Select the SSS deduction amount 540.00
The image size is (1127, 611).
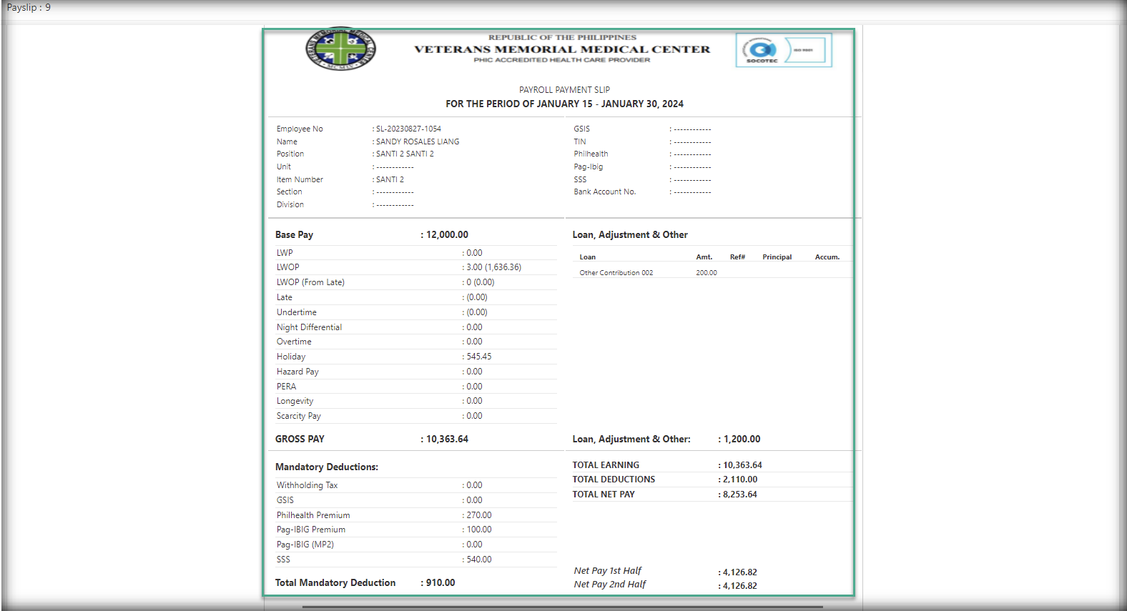click(x=479, y=560)
